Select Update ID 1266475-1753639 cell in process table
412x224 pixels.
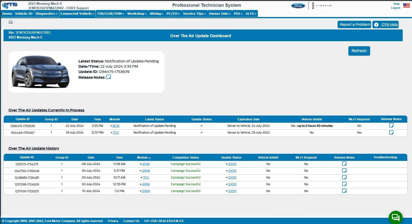[x=23, y=126]
